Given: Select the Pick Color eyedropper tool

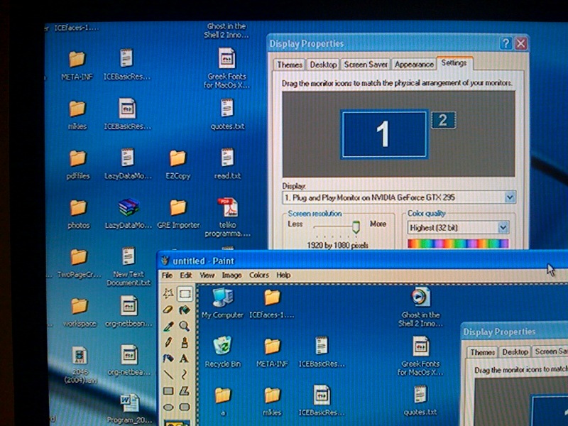Looking at the screenshot, I should (168, 326).
